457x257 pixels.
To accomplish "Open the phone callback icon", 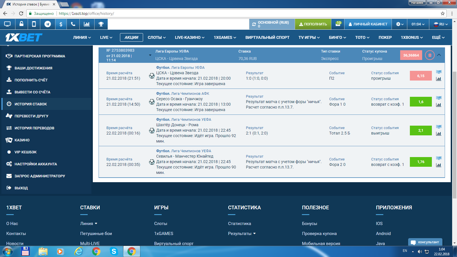I will tap(73, 24).
